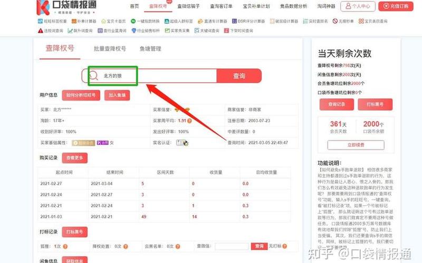
Task: Click 打标黑号 in the right panel
Action: click(375, 104)
